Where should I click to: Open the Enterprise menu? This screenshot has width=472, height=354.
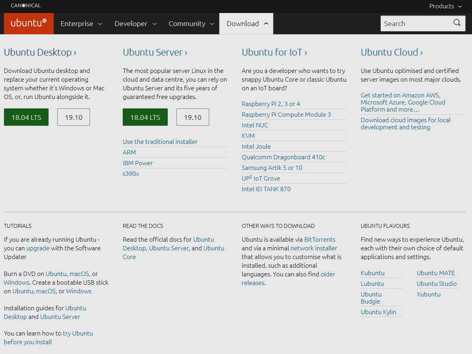pos(81,24)
